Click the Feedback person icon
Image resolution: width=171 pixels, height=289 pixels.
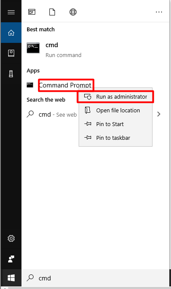tap(11, 259)
